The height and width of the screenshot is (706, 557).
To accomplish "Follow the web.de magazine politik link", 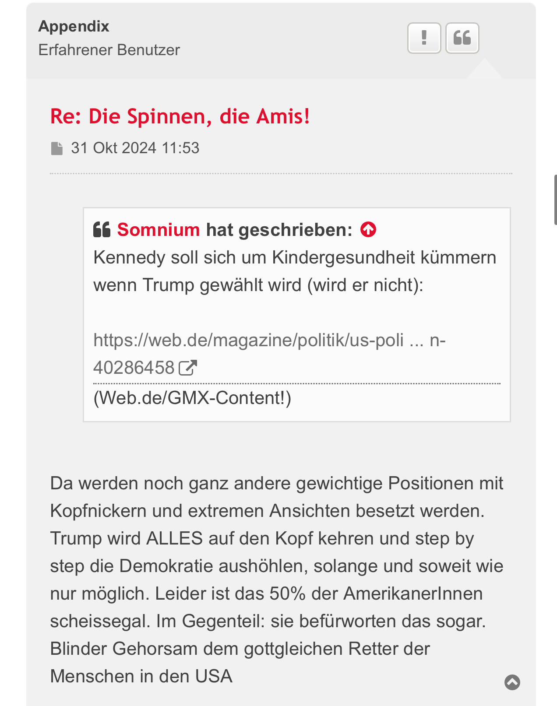I will click(248, 340).
